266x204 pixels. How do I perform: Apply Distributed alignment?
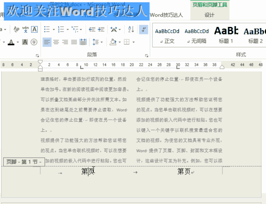(83, 42)
